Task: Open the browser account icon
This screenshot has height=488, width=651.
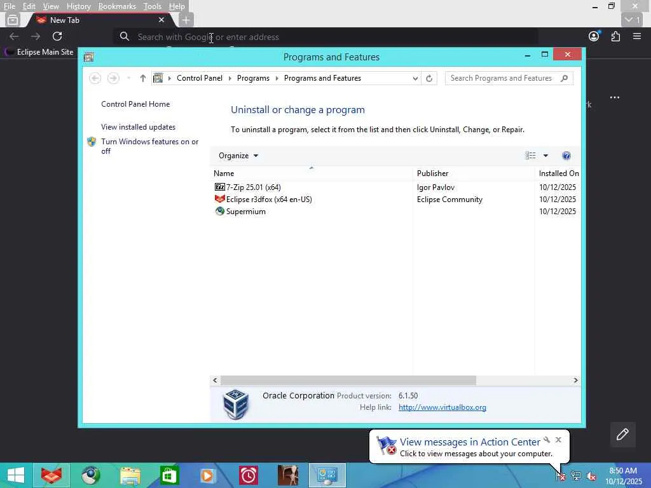Action: 594,36
